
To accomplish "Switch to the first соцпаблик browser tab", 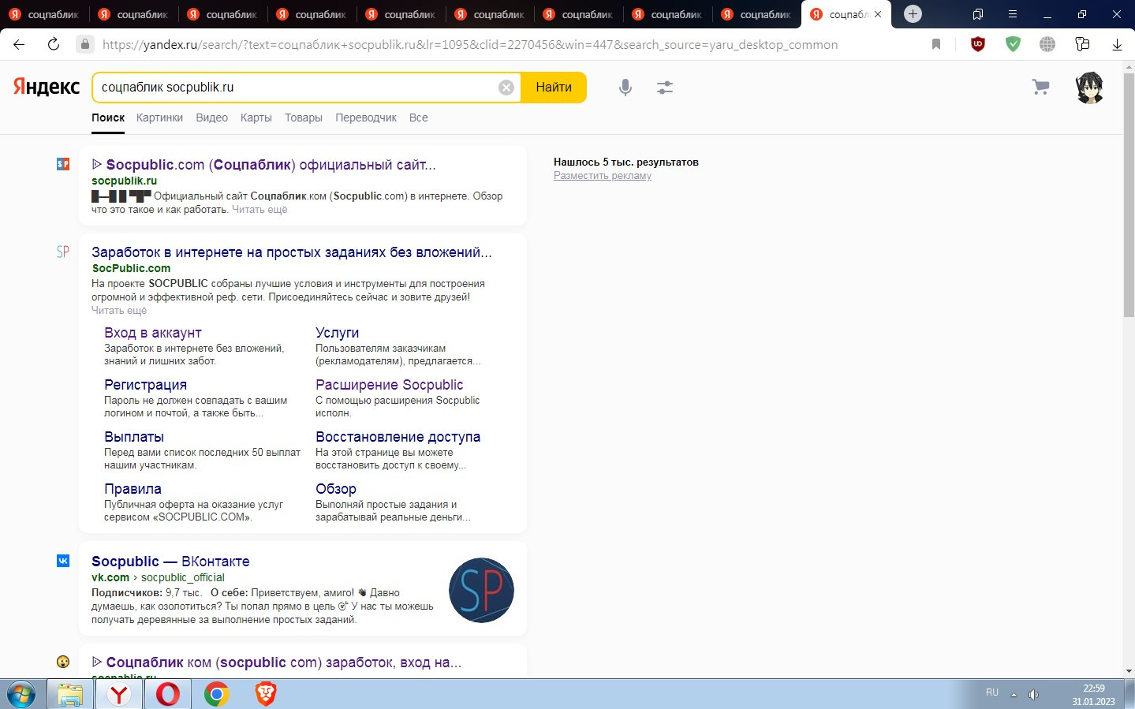I will click(45, 14).
